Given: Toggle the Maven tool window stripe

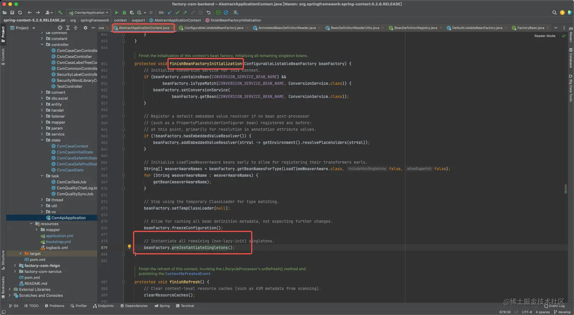Looking at the screenshot, I should pos(571,34).
